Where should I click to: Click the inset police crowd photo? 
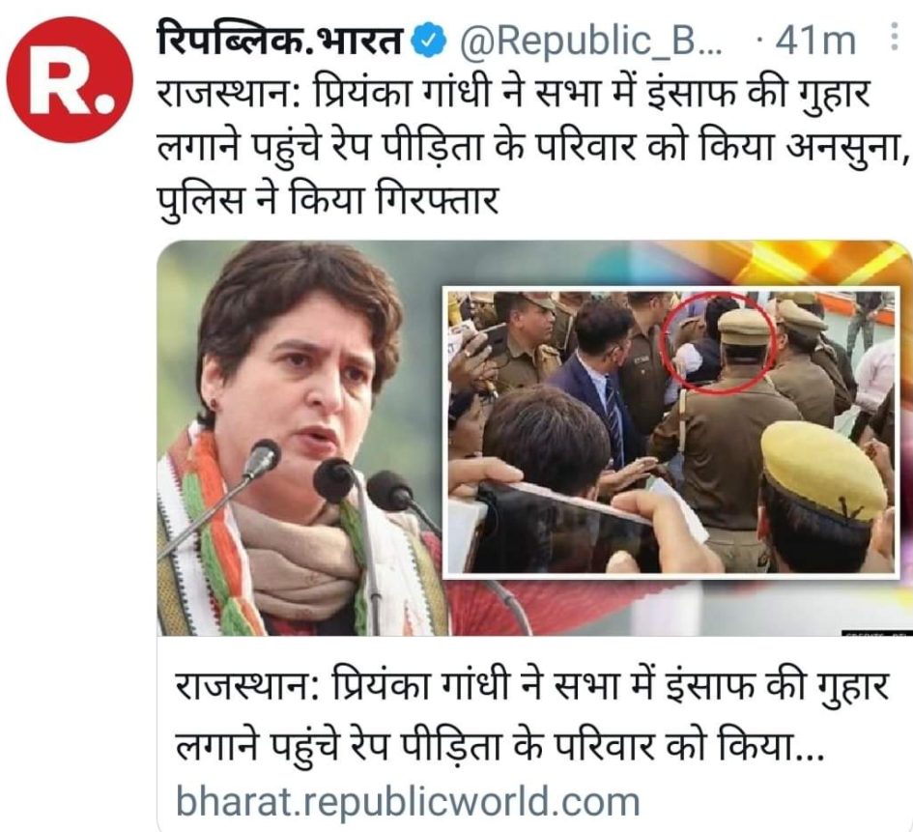pos(671,431)
